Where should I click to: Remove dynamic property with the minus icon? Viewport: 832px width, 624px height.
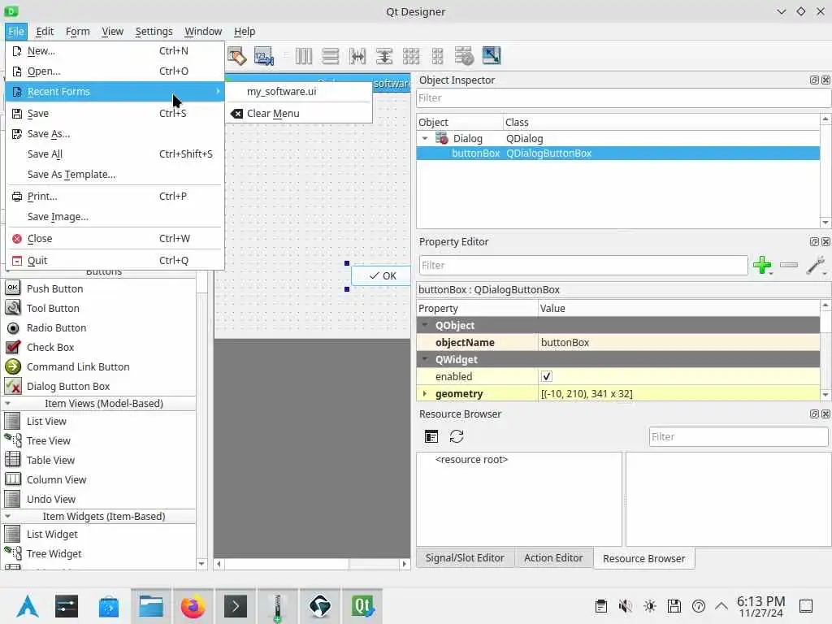789,265
